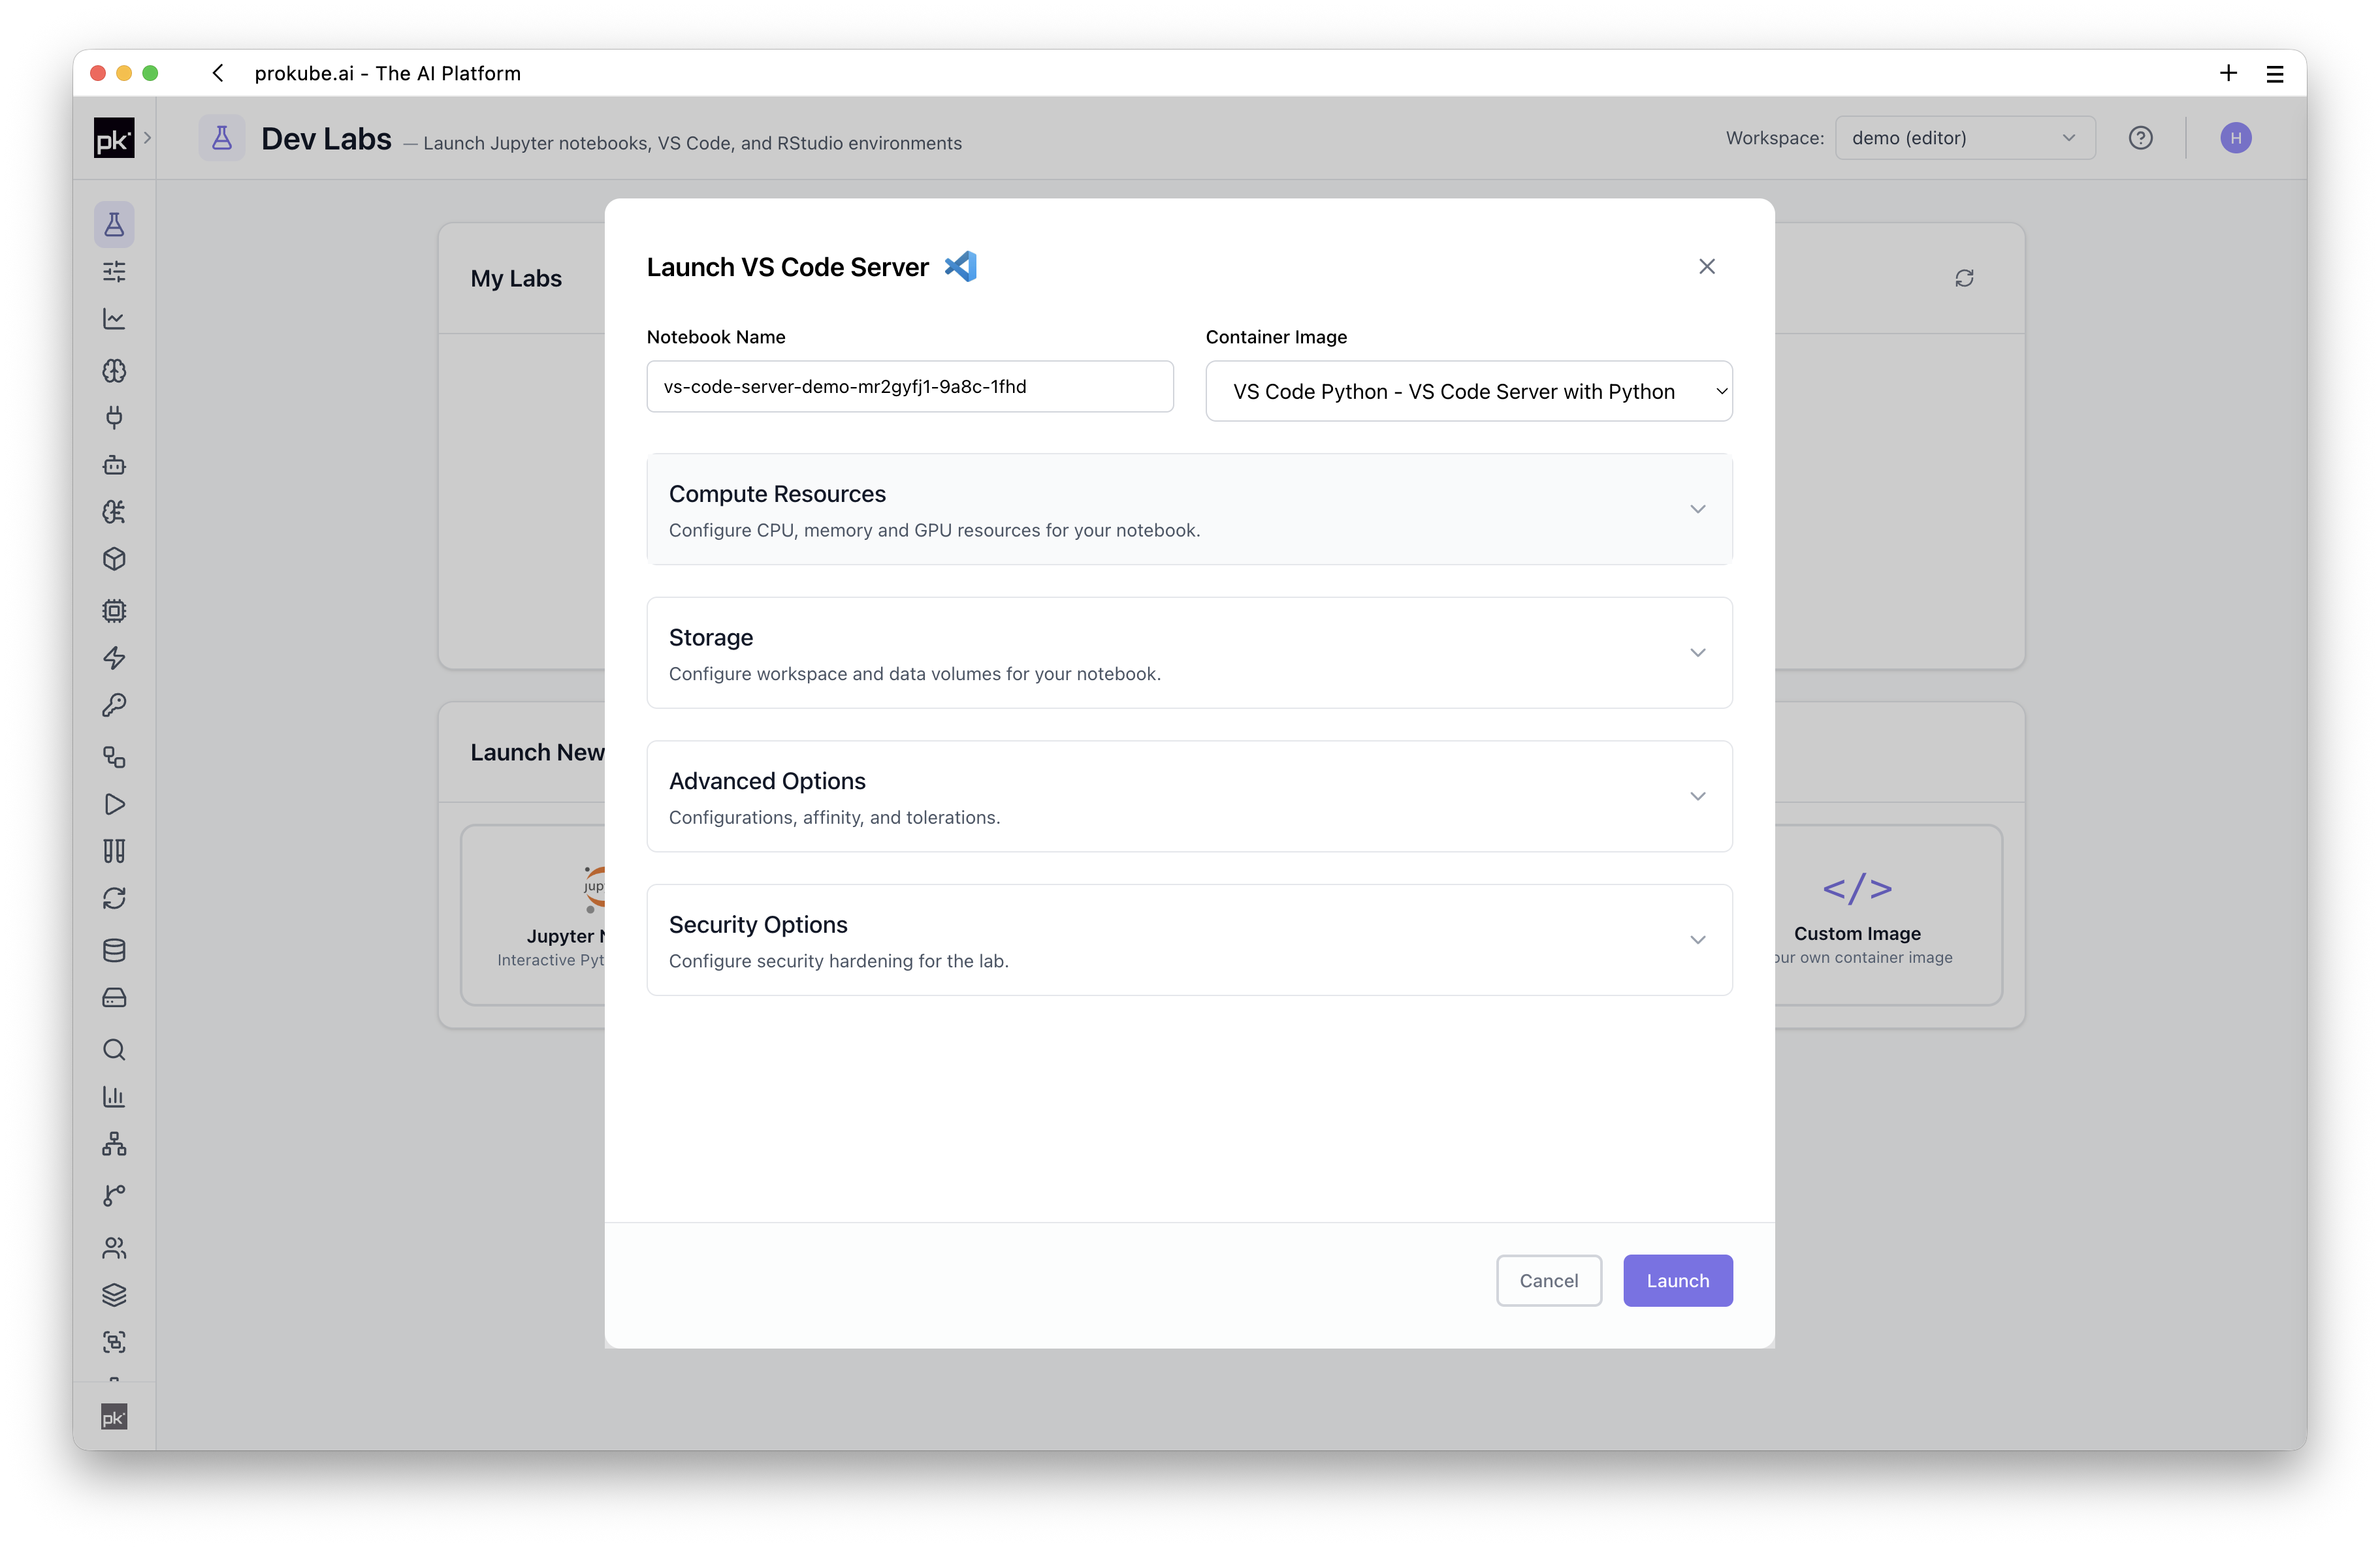2380x1547 pixels.
Task: Open the user avatar H menu
Action: click(x=2235, y=138)
